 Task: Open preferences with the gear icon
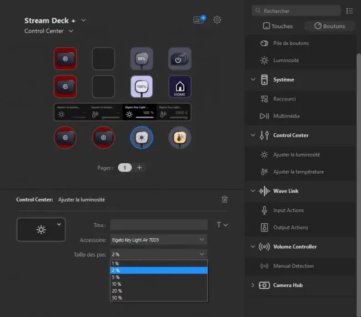(x=217, y=20)
